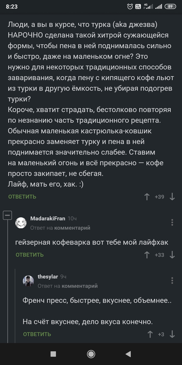Screen dimensions: 182x365
Task: Open three-dot menu on MadarakiFran's comment
Action: [x=172, y=222]
